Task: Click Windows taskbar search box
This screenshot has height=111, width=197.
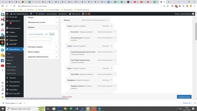Action: point(25,109)
